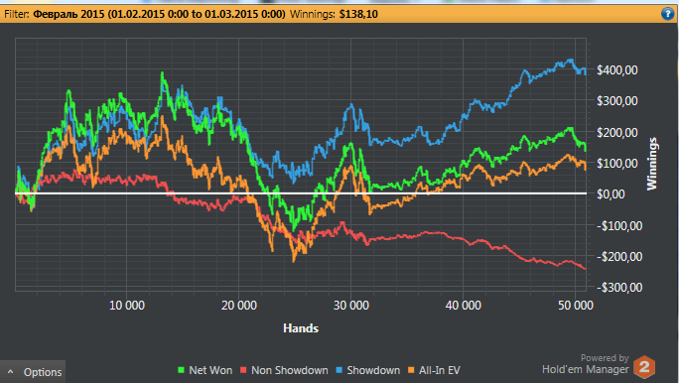Click the vertical Winnings axis title
679x383 pixels.
652,164
